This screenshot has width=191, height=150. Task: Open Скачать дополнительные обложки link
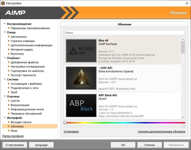(161, 132)
